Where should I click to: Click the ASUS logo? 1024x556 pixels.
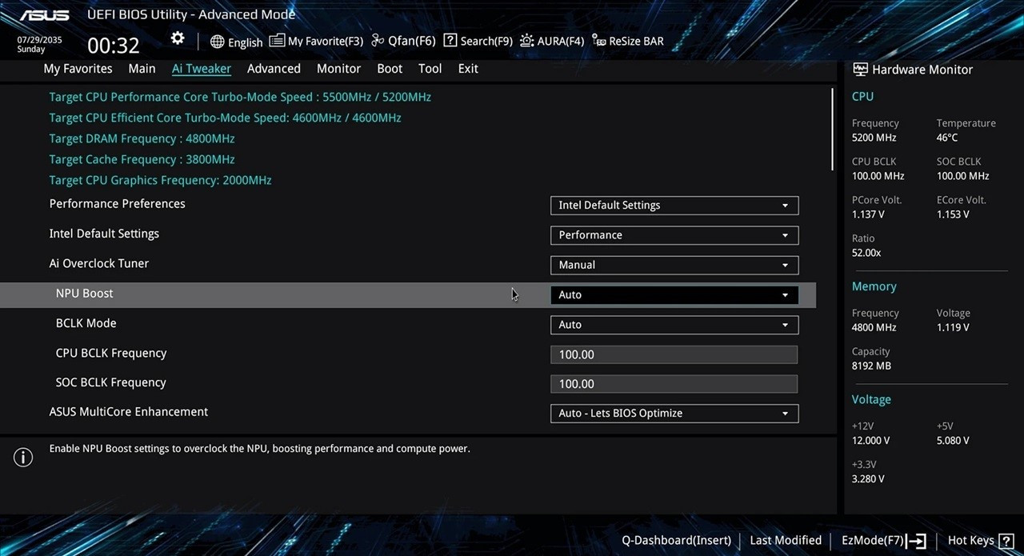tap(44, 15)
